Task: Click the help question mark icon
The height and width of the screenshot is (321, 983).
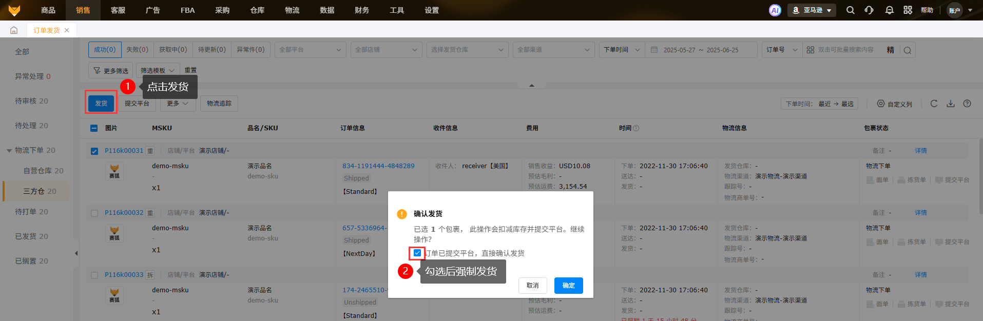Action: (967, 104)
